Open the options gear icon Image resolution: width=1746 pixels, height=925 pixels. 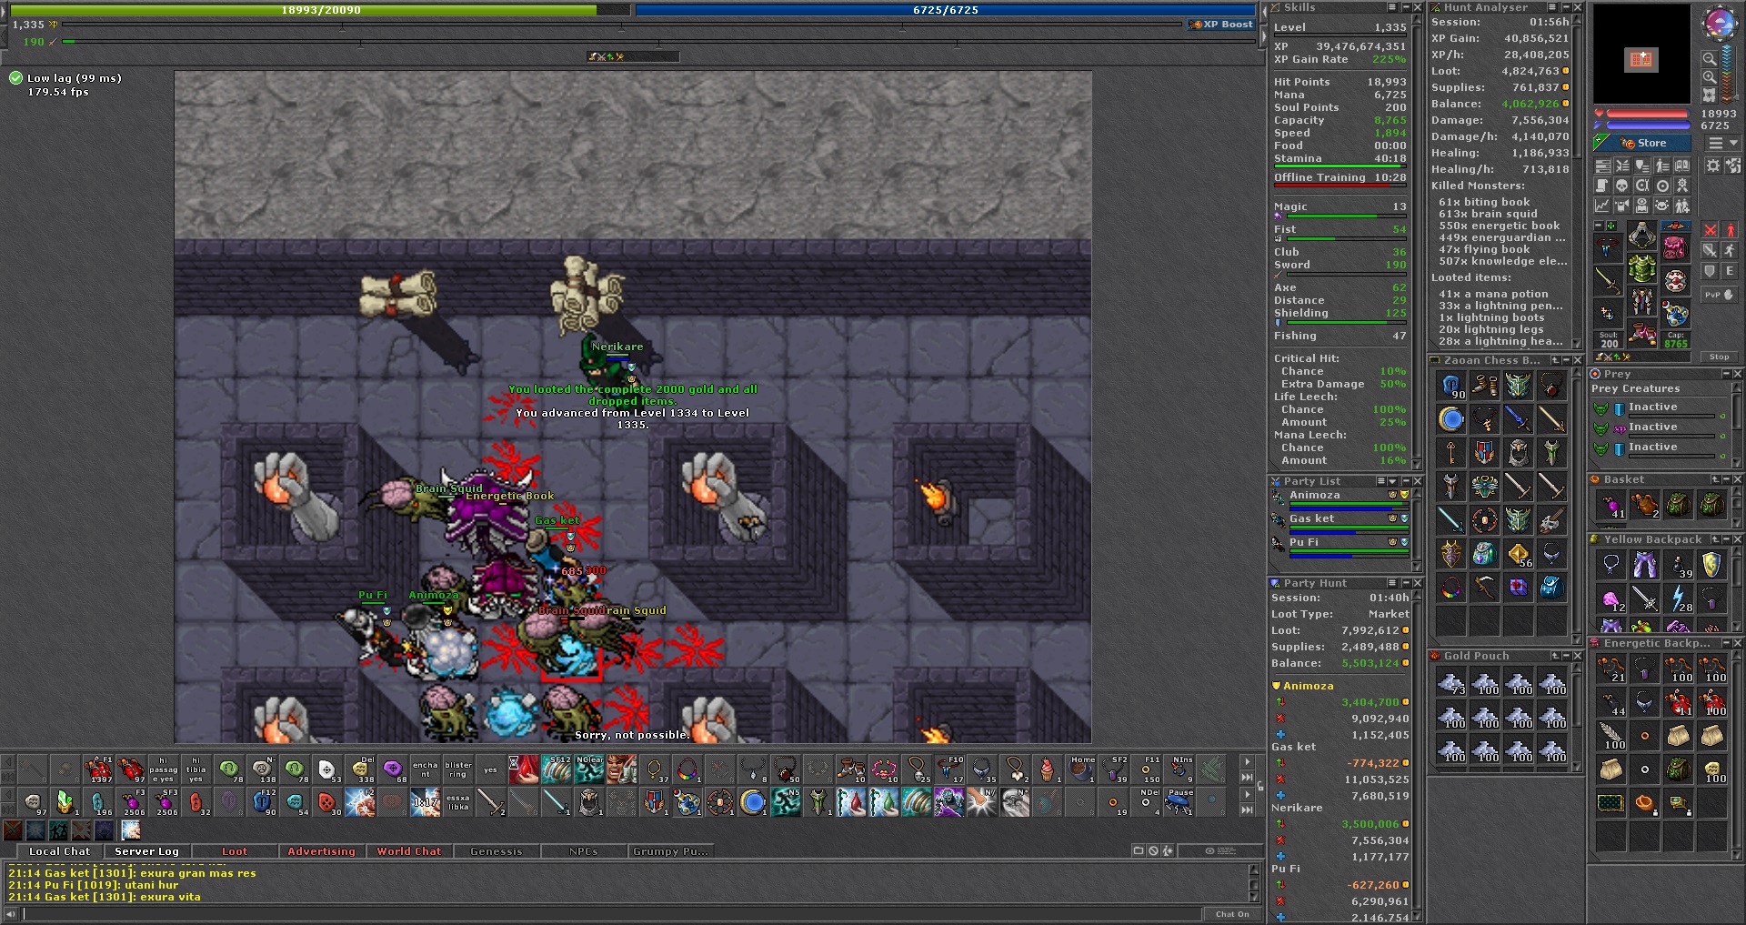[x=1713, y=166]
